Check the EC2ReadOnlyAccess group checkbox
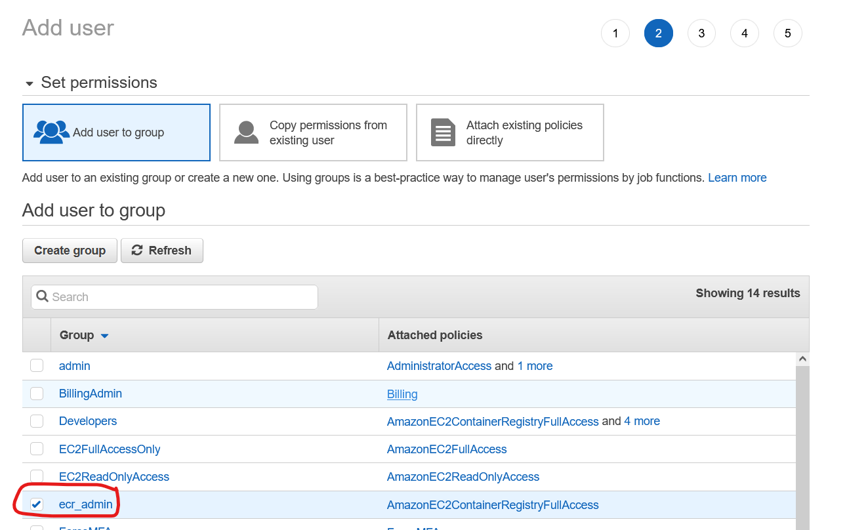The image size is (847, 530). coord(37,476)
